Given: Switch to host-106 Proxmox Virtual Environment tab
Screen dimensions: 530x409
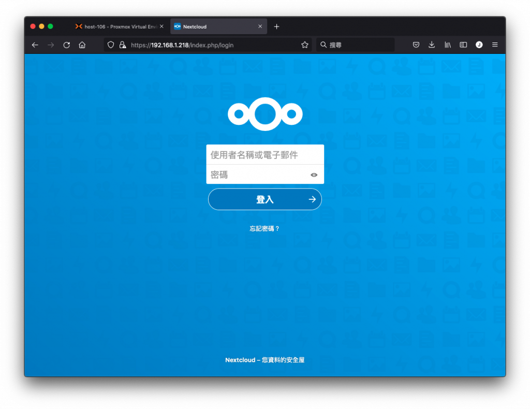Looking at the screenshot, I should [120, 26].
